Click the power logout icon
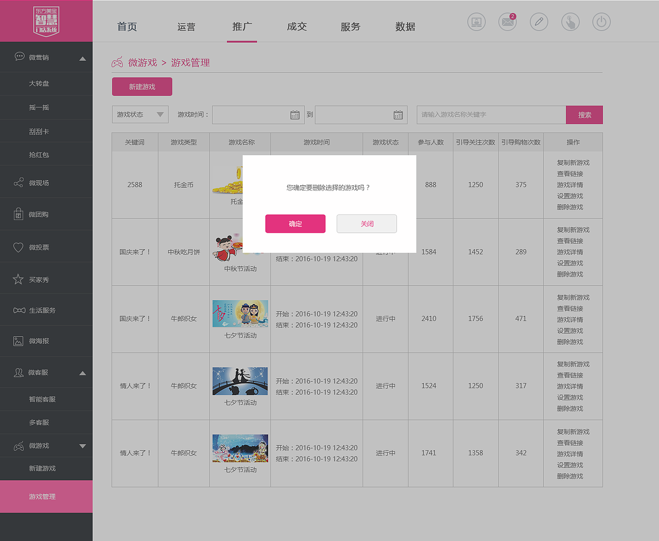The image size is (659, 541). (x=601, y=22)
